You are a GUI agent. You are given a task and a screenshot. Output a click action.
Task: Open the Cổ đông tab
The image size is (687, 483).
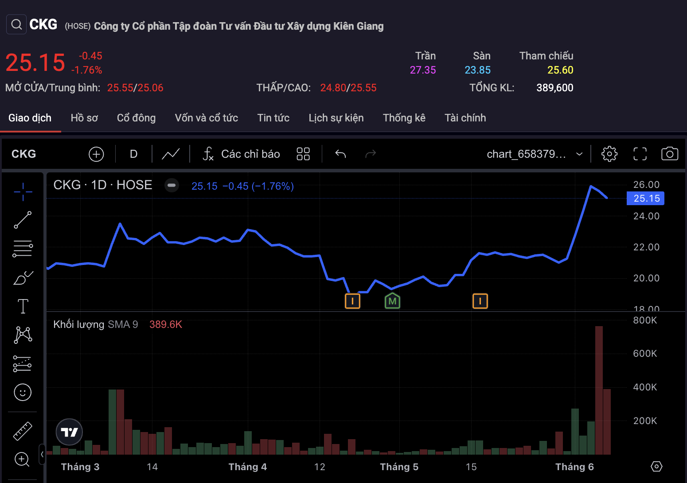(136, 118)
